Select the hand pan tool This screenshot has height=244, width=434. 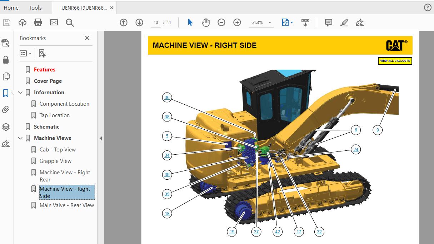point(206,23)
